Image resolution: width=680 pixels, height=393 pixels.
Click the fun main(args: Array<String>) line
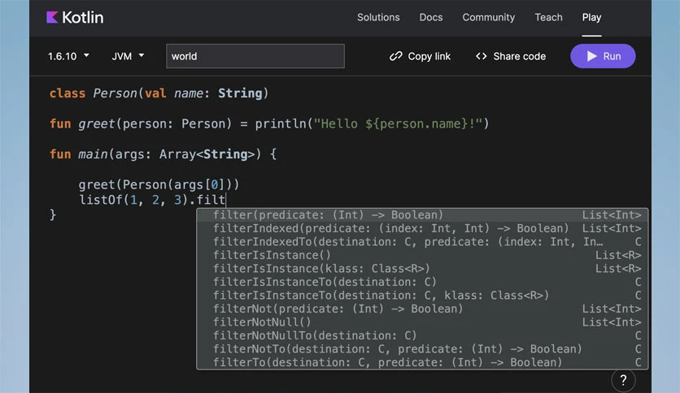pos(163,154)
